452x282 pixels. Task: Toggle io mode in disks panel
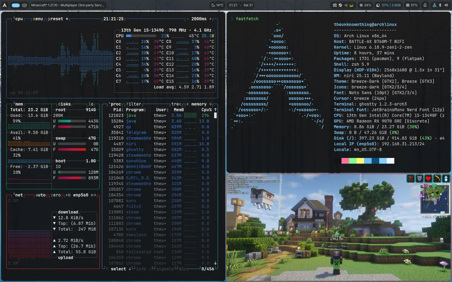[x=91, y=104]
